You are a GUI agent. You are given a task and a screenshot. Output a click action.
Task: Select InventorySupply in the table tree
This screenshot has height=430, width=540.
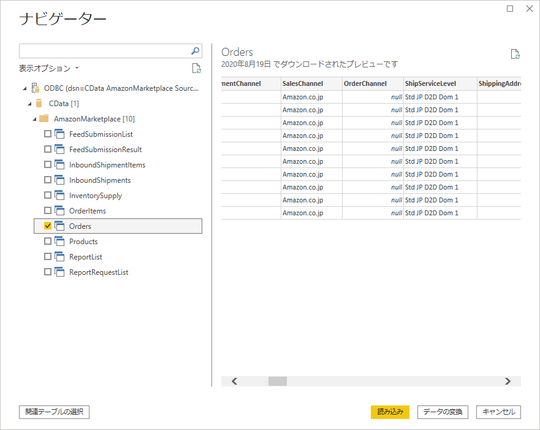(96, 196)
